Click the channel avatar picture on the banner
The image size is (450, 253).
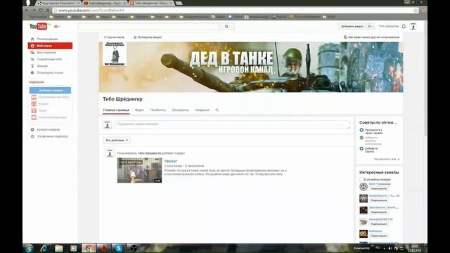click(x=115, y=54)
